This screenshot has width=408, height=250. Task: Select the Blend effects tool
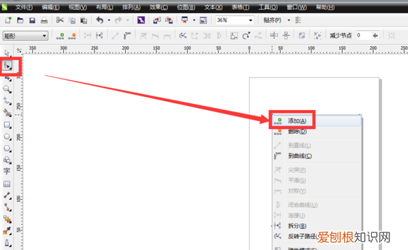(x=7, y=219)
